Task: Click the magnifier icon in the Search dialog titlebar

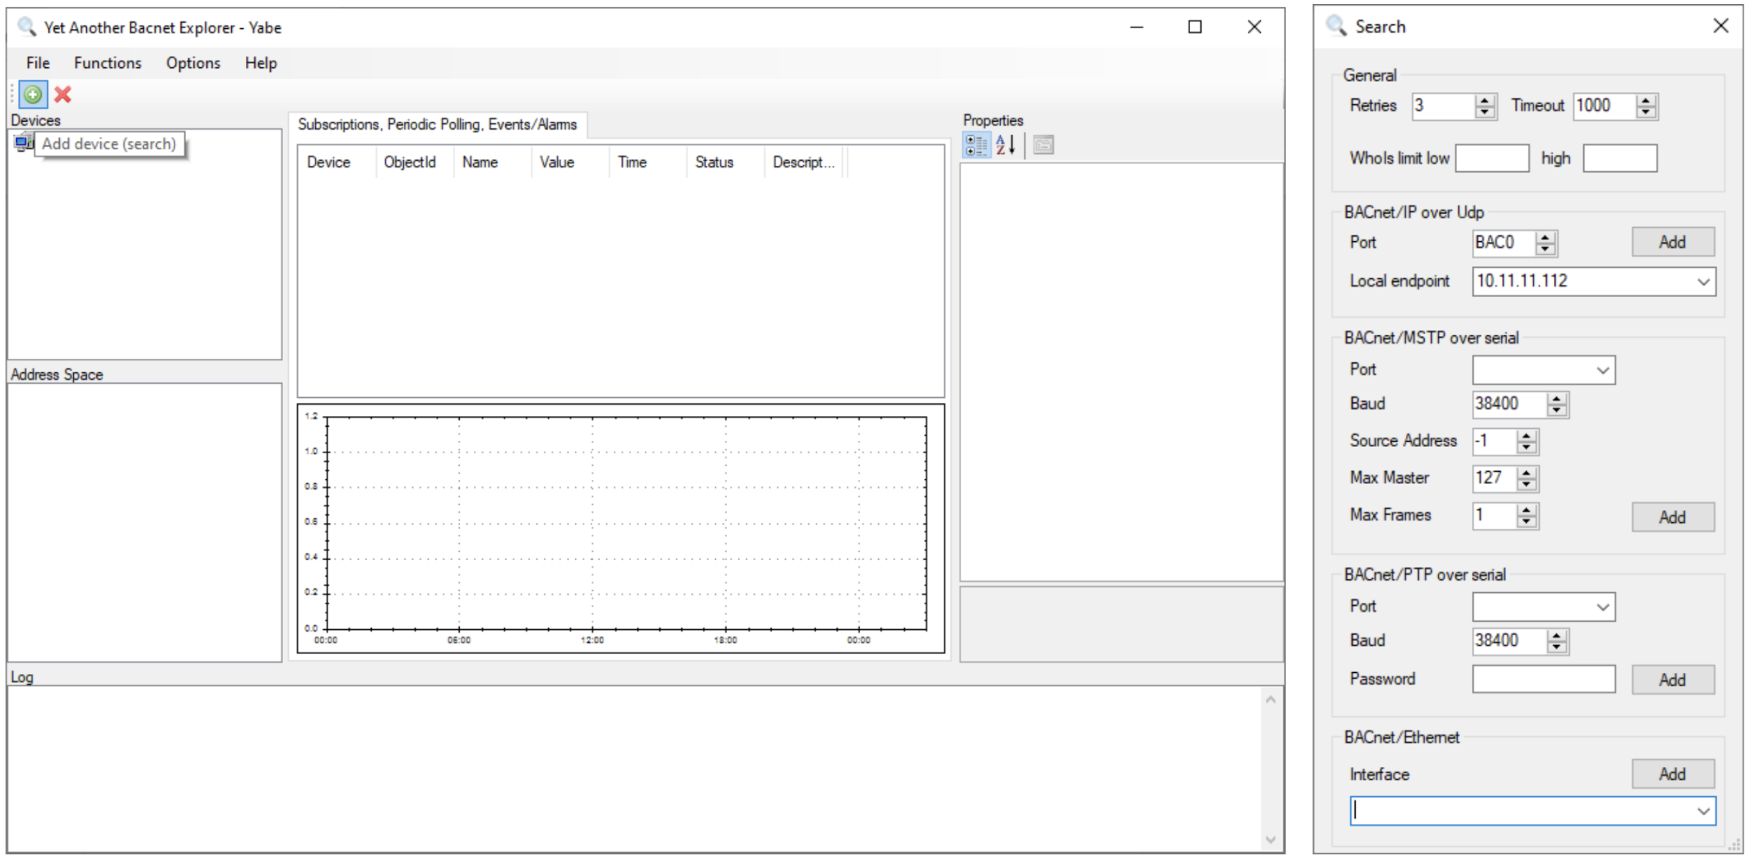Action: click(1337, 26)
